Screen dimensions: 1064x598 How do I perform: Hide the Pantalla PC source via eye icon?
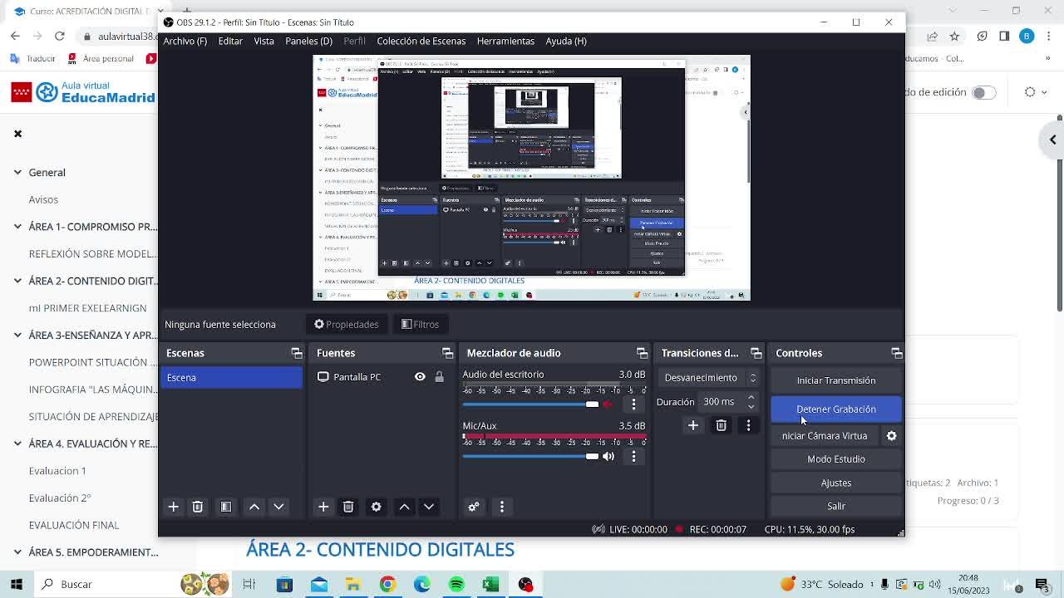tap(420, 377)
